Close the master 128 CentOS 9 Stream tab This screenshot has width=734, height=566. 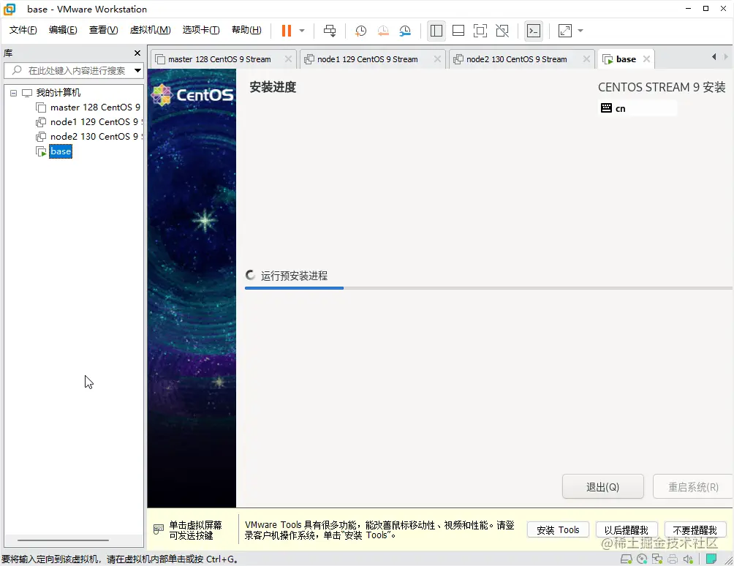[288, 59]
